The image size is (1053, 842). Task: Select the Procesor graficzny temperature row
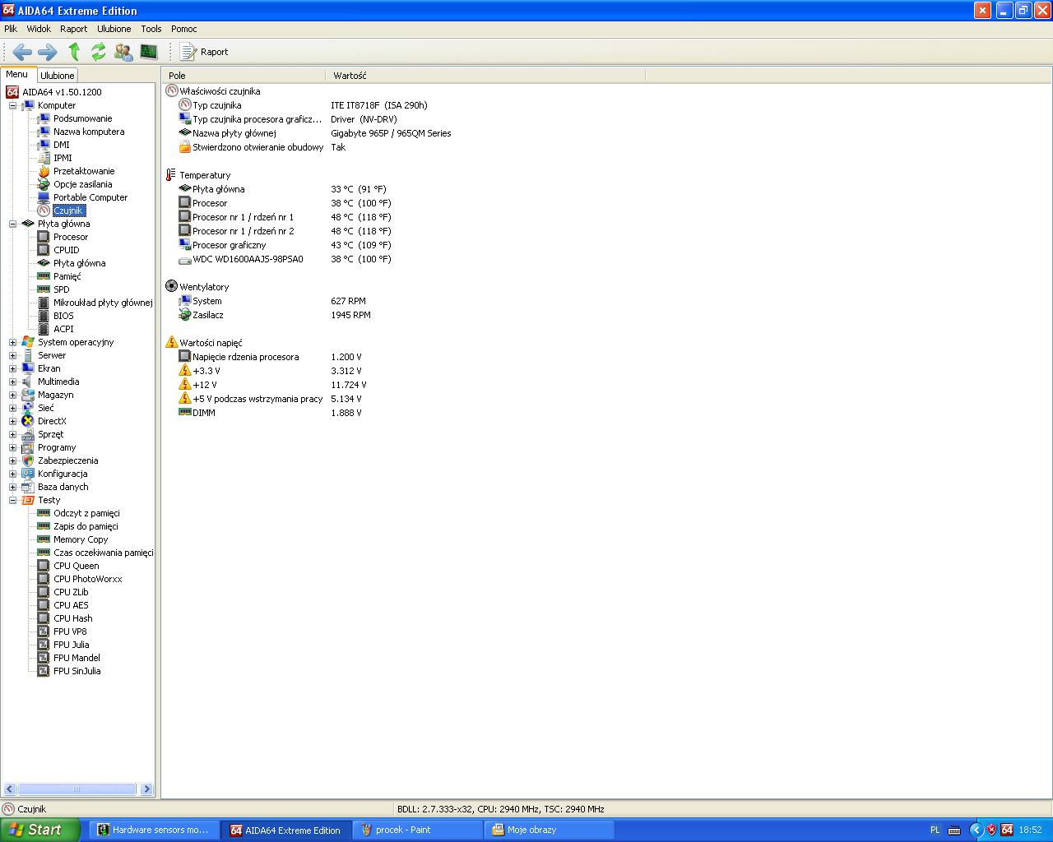point(285,245)
